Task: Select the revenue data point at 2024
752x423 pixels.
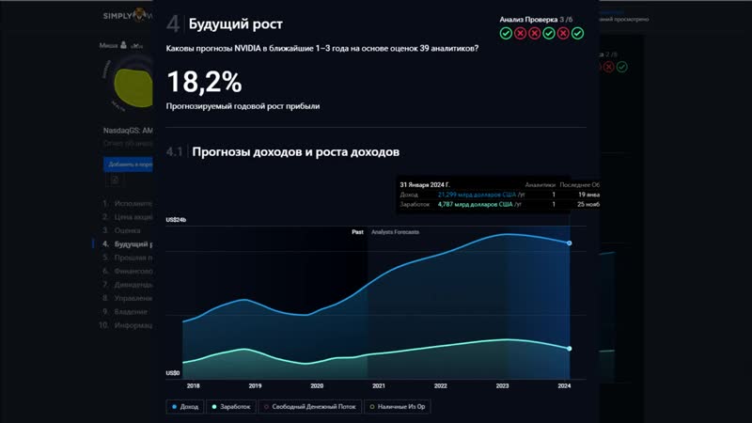Action: tap(570, 243)
